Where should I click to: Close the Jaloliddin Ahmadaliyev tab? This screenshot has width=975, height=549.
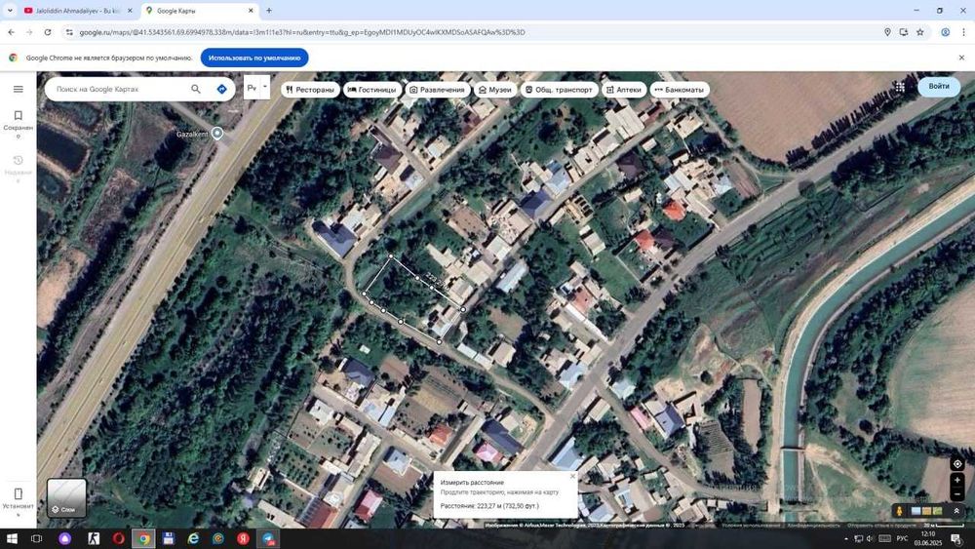click(130, 11)
